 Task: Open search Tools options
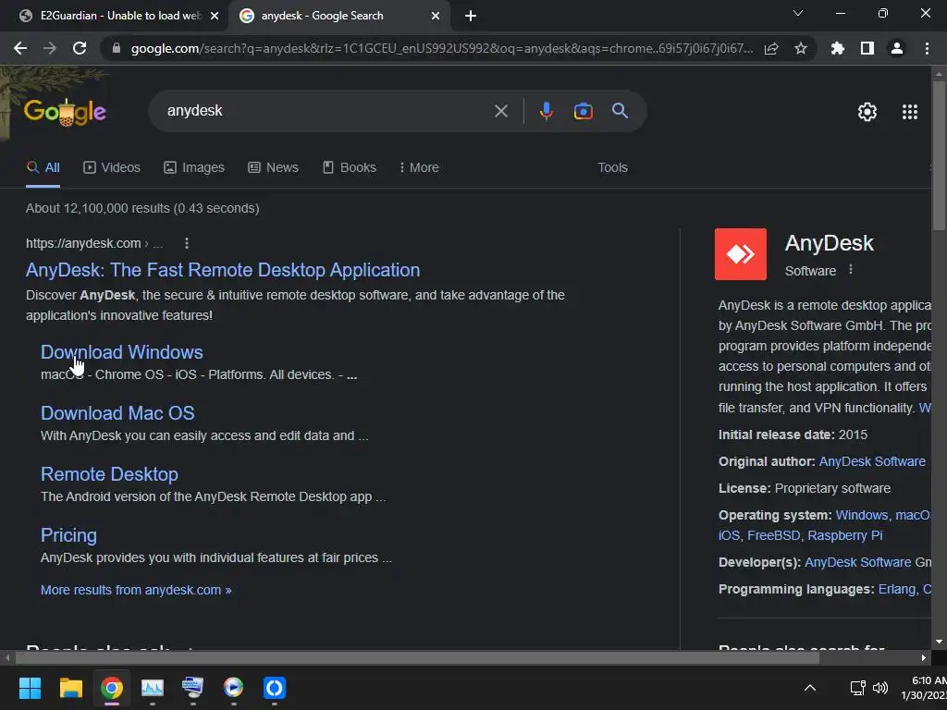coord(612,168)
